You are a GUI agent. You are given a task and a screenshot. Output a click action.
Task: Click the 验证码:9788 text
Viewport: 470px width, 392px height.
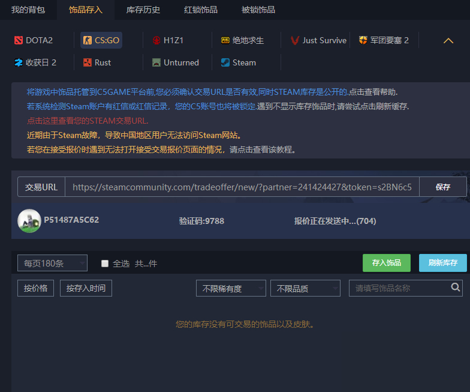coord(201,221)
